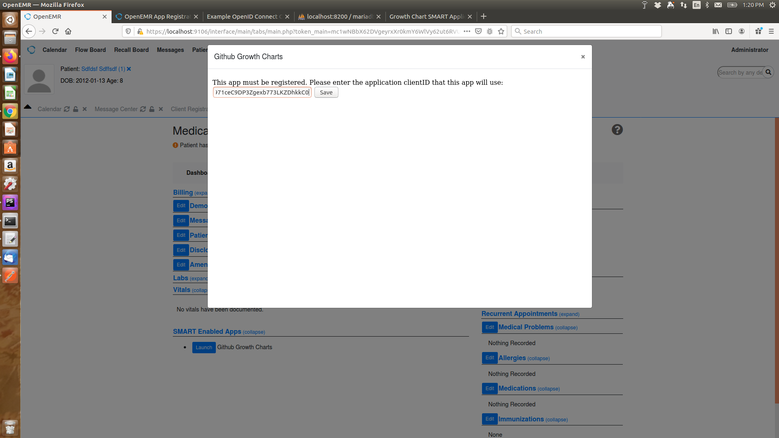Expand the Recurrent Appointments section
Screen dimensions: 779x438
click(569, 314)
